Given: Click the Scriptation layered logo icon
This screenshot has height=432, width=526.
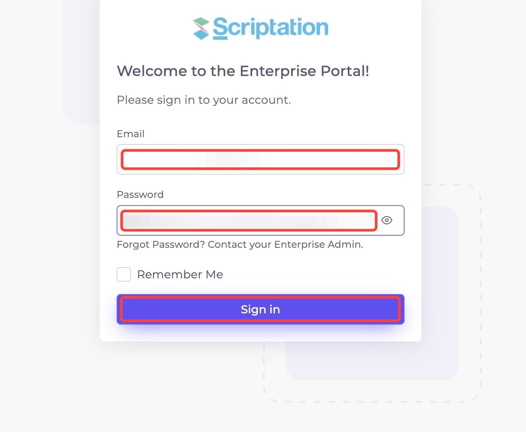Looking at the screenshot, I should 201,29.
